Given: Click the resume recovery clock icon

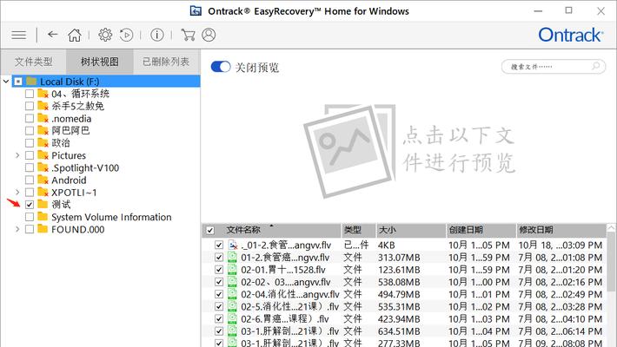Looking at the screenshot, I should click(x=126, y=35).
